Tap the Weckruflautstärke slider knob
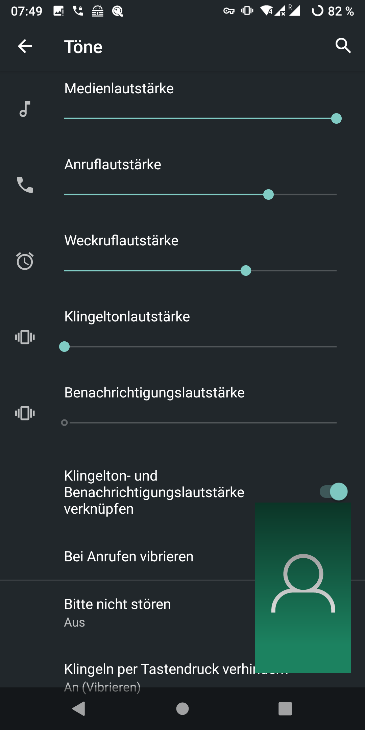This screenshot has height=730, width=365. (x=246, y=271)
